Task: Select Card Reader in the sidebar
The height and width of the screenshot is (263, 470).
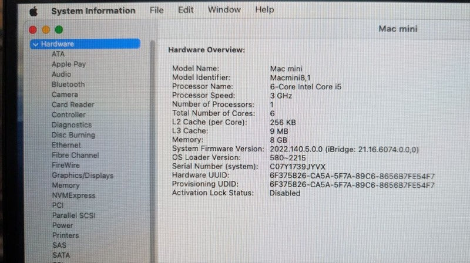Action: point(73,104)
